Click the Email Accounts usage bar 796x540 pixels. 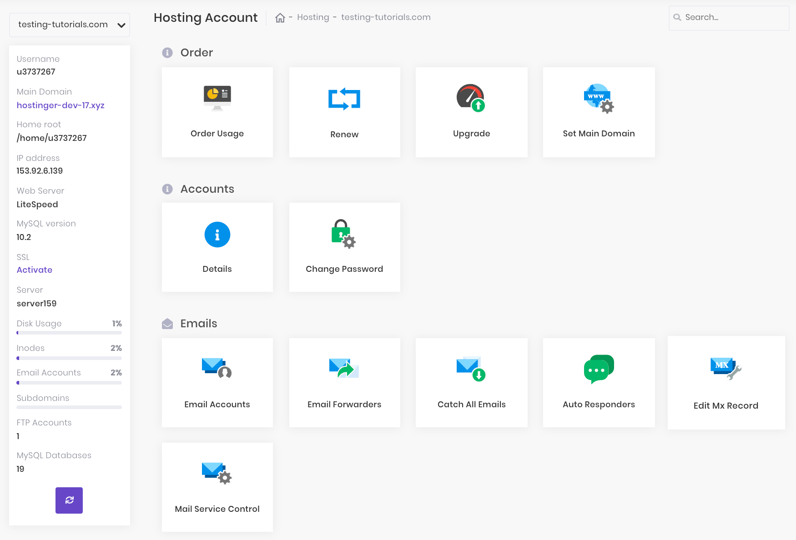[69, 383]
